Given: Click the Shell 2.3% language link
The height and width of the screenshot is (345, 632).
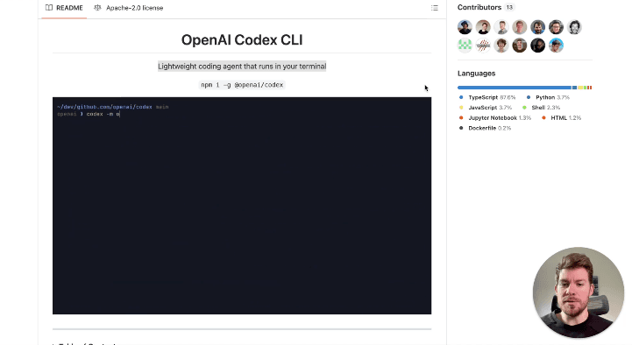Looking at the screenshot, I should pyautogui.click(x=542, y=108).
